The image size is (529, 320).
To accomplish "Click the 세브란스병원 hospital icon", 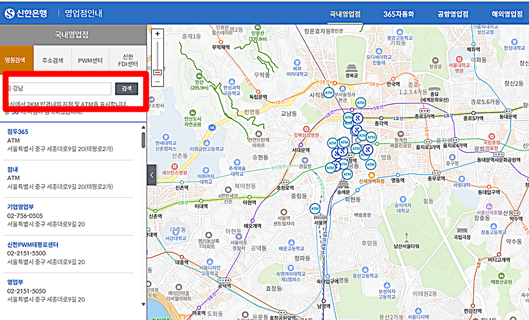I will tap(175, 166).
